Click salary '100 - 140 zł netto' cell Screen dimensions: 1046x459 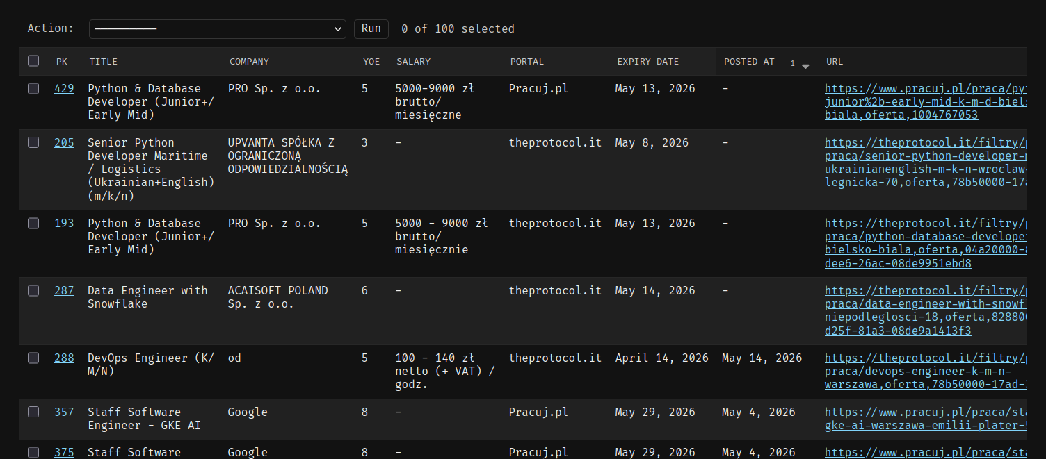444,372
